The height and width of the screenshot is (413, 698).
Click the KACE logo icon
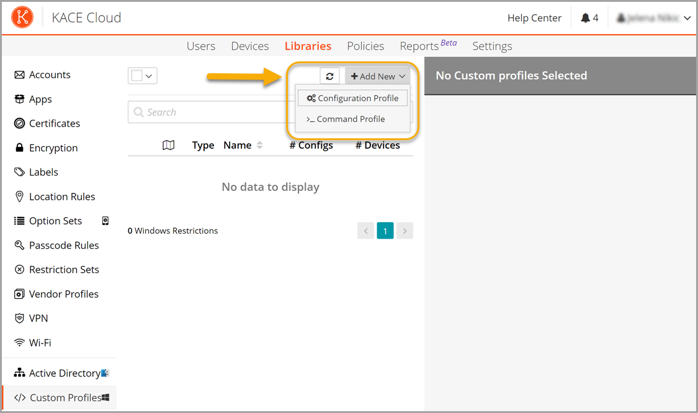[x=22, y=17]
